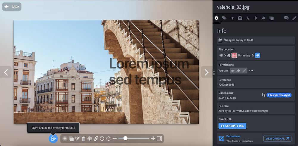Go back with the BACK button
298x146 pixels.
pyautogui.click(x=12, y=7)
